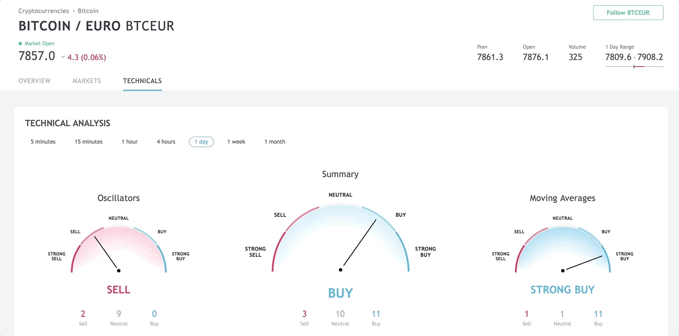Click the Moving Averages Sell count 1
The height and width of the screenshot is (336, 679).
click(x=527, y=314)
